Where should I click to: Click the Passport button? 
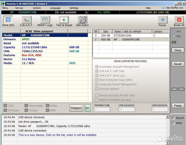76,108
